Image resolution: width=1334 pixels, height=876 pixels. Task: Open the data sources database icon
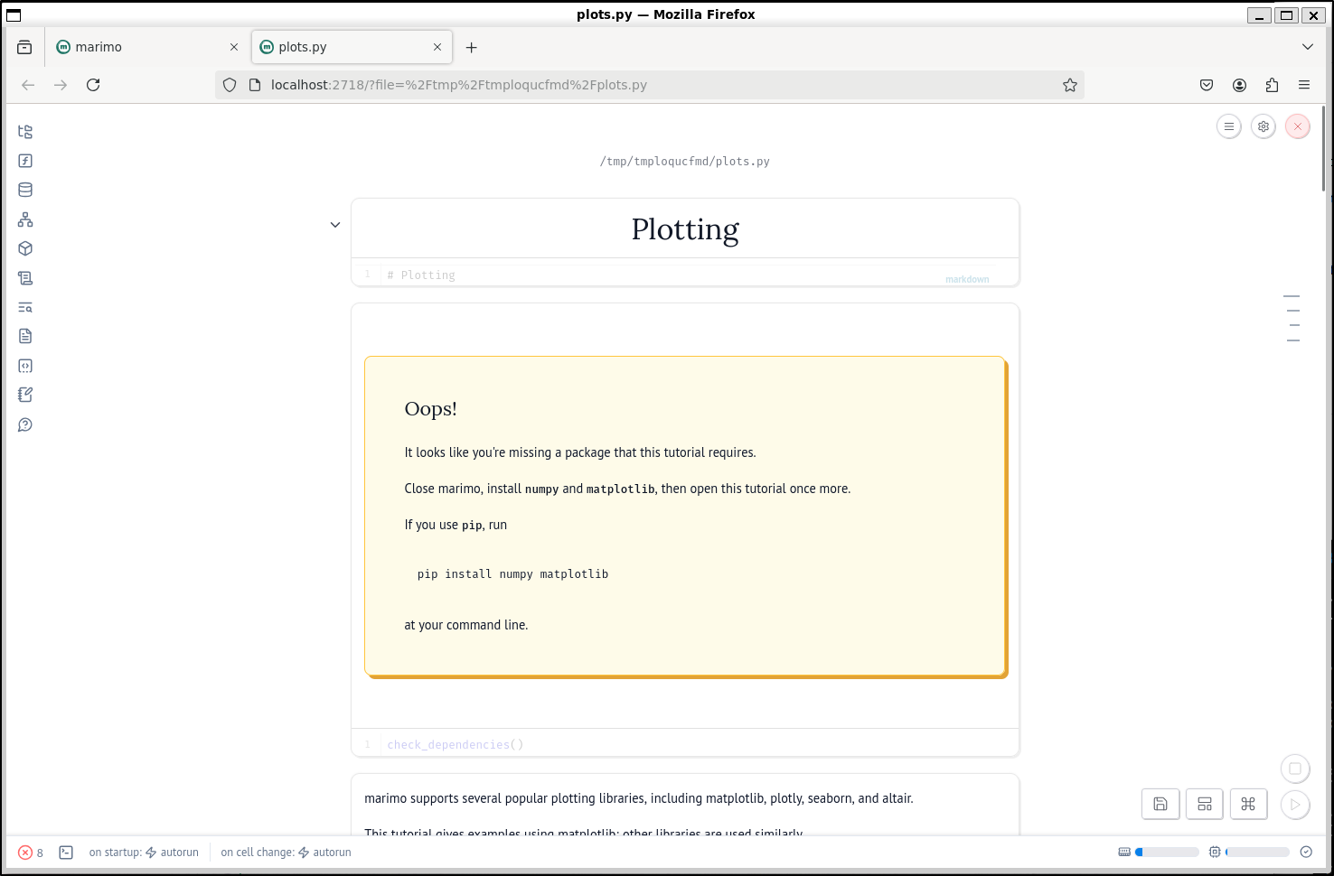click(x=25, y=190)
